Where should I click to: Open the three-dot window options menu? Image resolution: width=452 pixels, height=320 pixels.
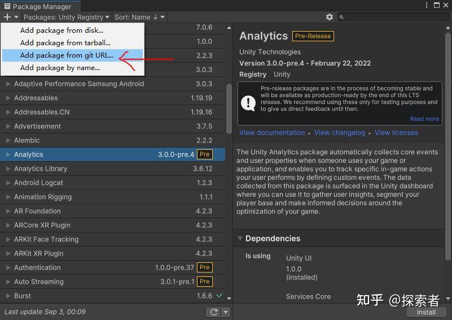coord(427,5)
